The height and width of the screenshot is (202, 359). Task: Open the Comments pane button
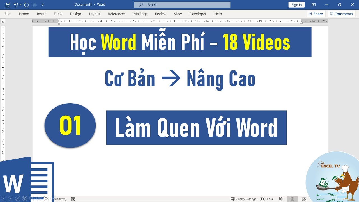[x=342, y=14]
